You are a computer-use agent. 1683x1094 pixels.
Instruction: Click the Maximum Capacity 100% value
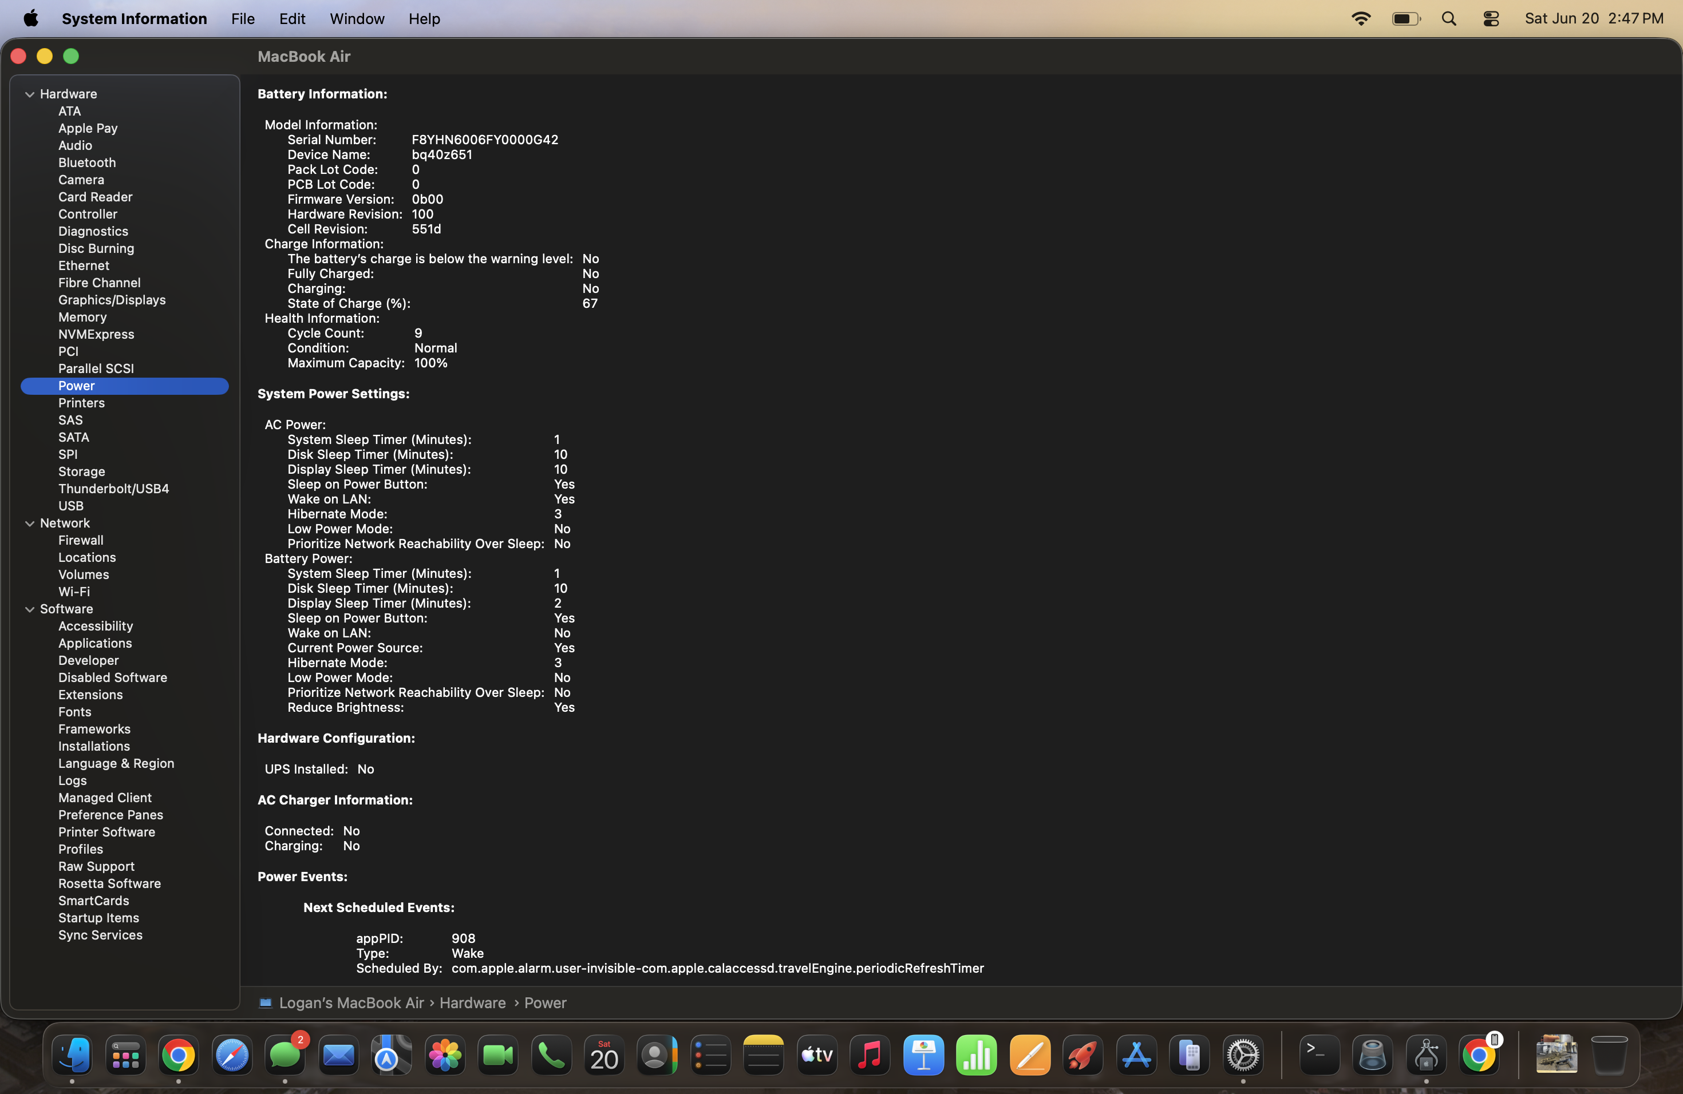coord(430,363)
